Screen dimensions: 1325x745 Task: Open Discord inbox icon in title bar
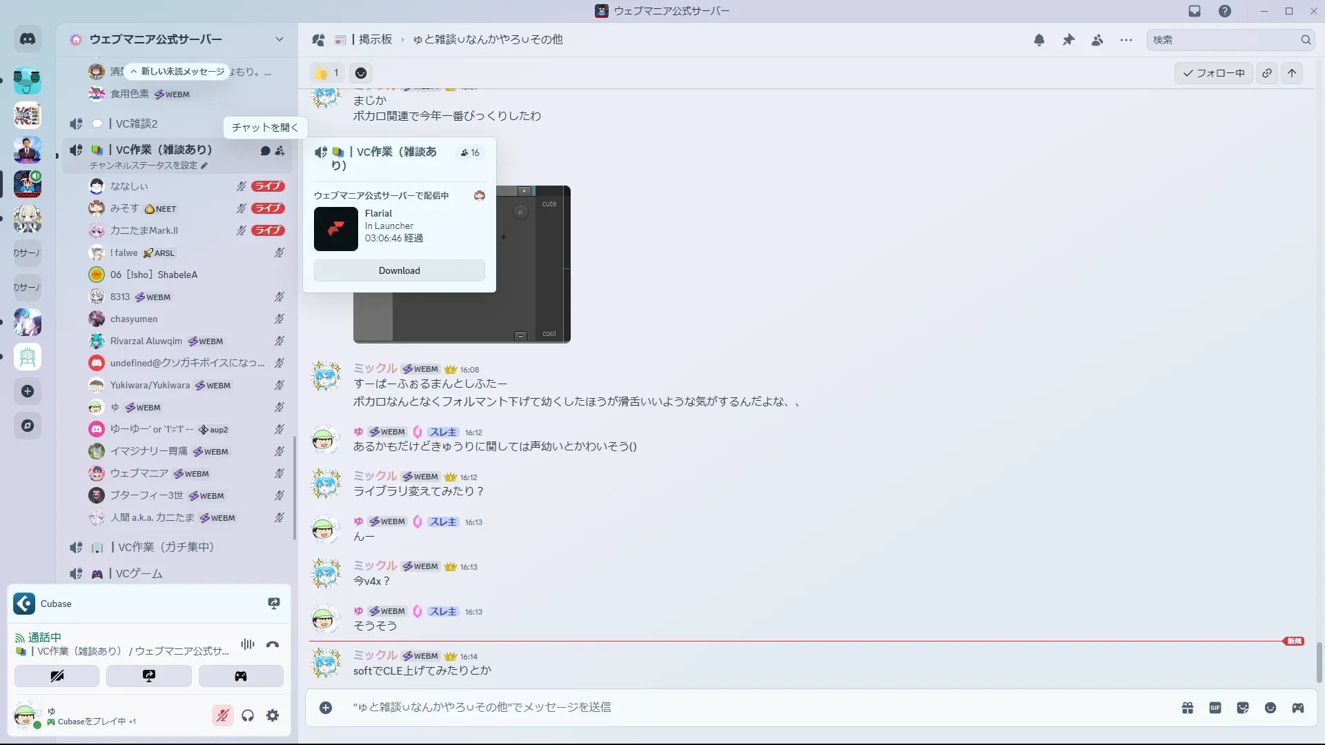(x=1195, y=11)
